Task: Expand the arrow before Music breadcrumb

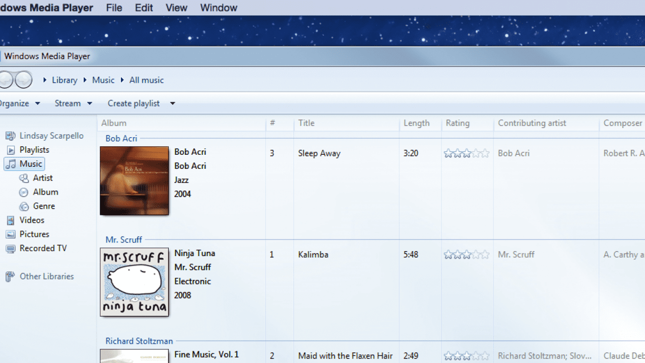Action: (85, 80)
